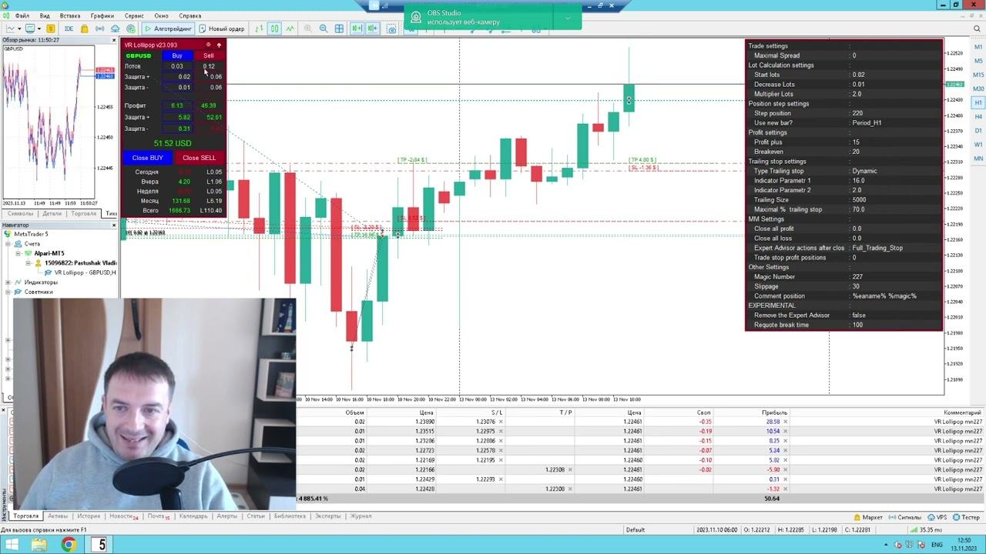The height and width of the screenshot is (554, 986).
Task: Click the Close BUY button
Action: click(147, 158)
